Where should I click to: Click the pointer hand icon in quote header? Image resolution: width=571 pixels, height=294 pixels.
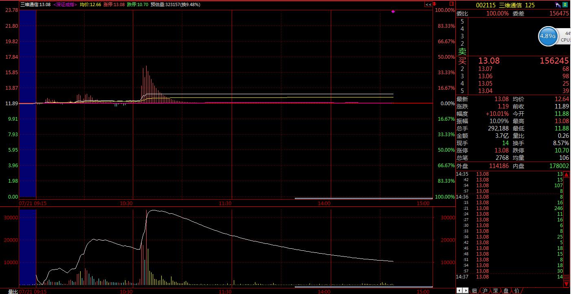coord(558,5)
